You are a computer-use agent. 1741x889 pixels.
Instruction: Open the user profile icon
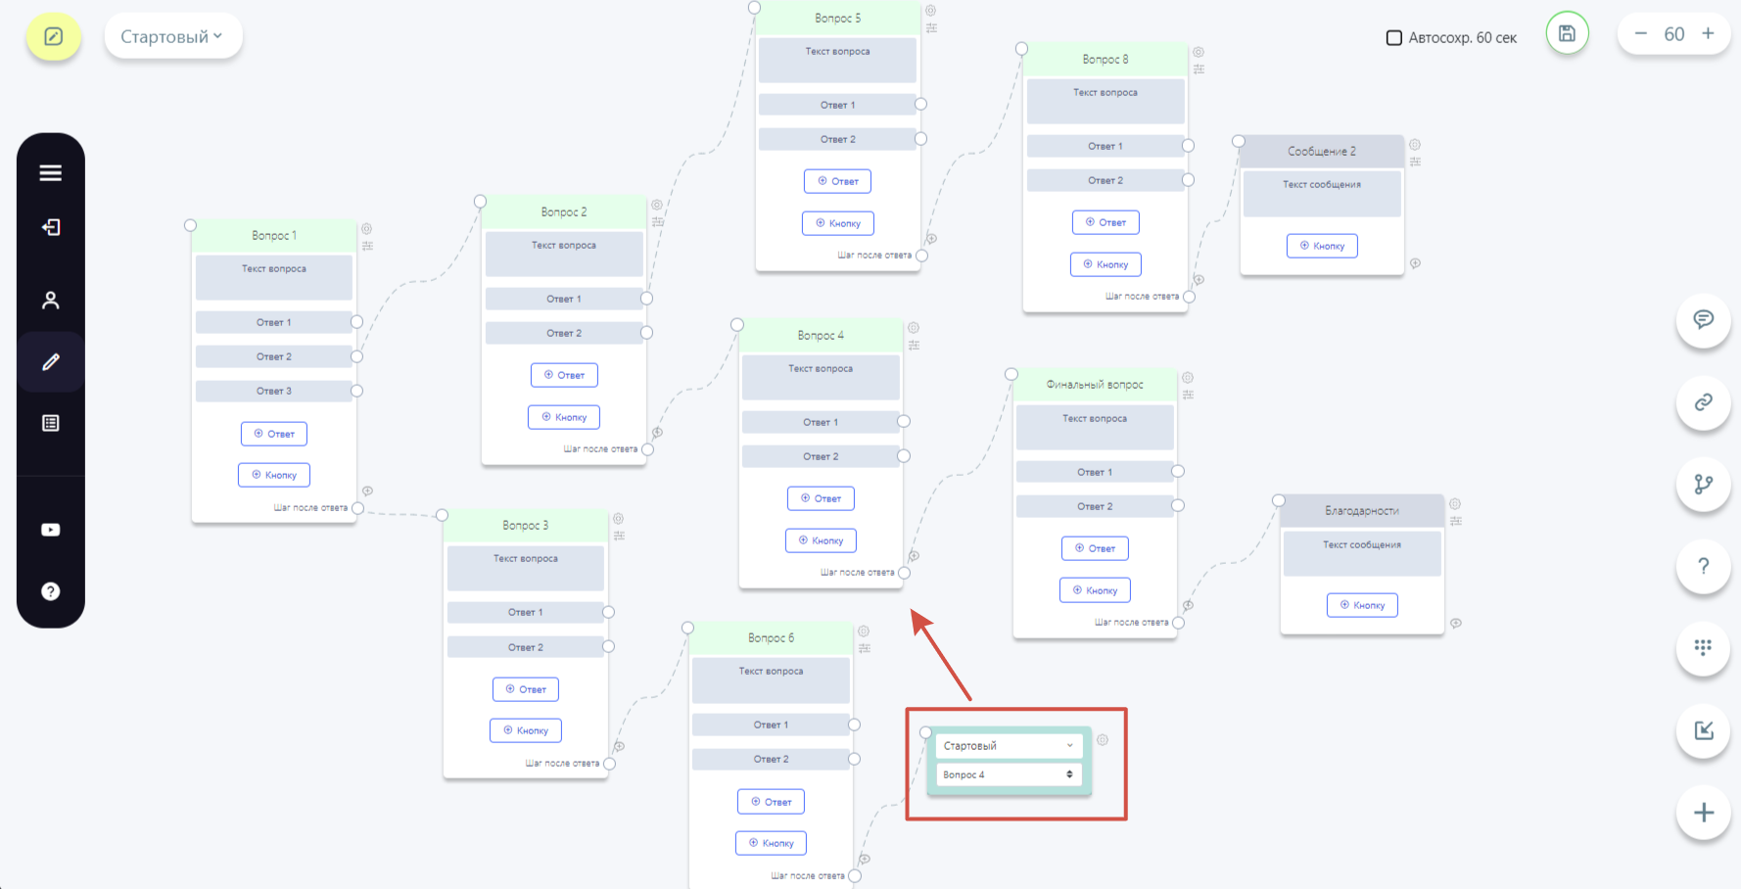coord(51,301)
